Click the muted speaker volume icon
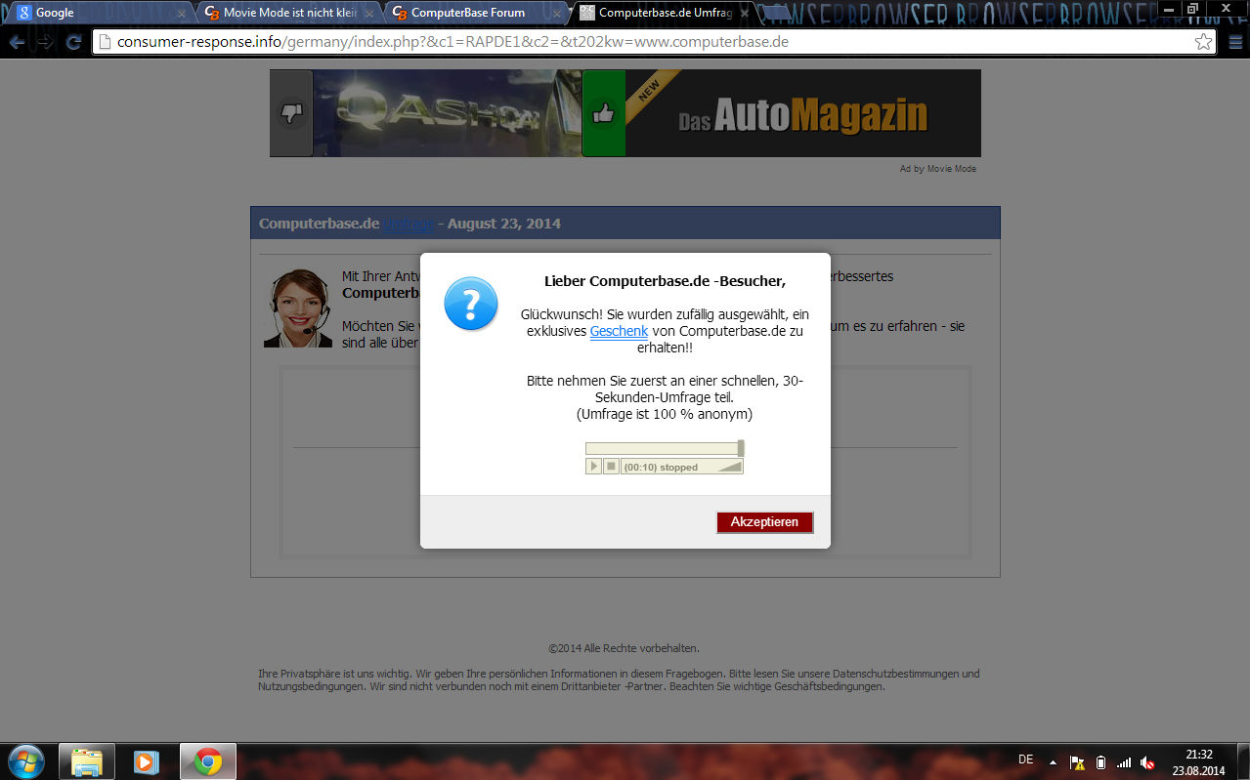The image size is (1250, 780). coord(1148,762)
